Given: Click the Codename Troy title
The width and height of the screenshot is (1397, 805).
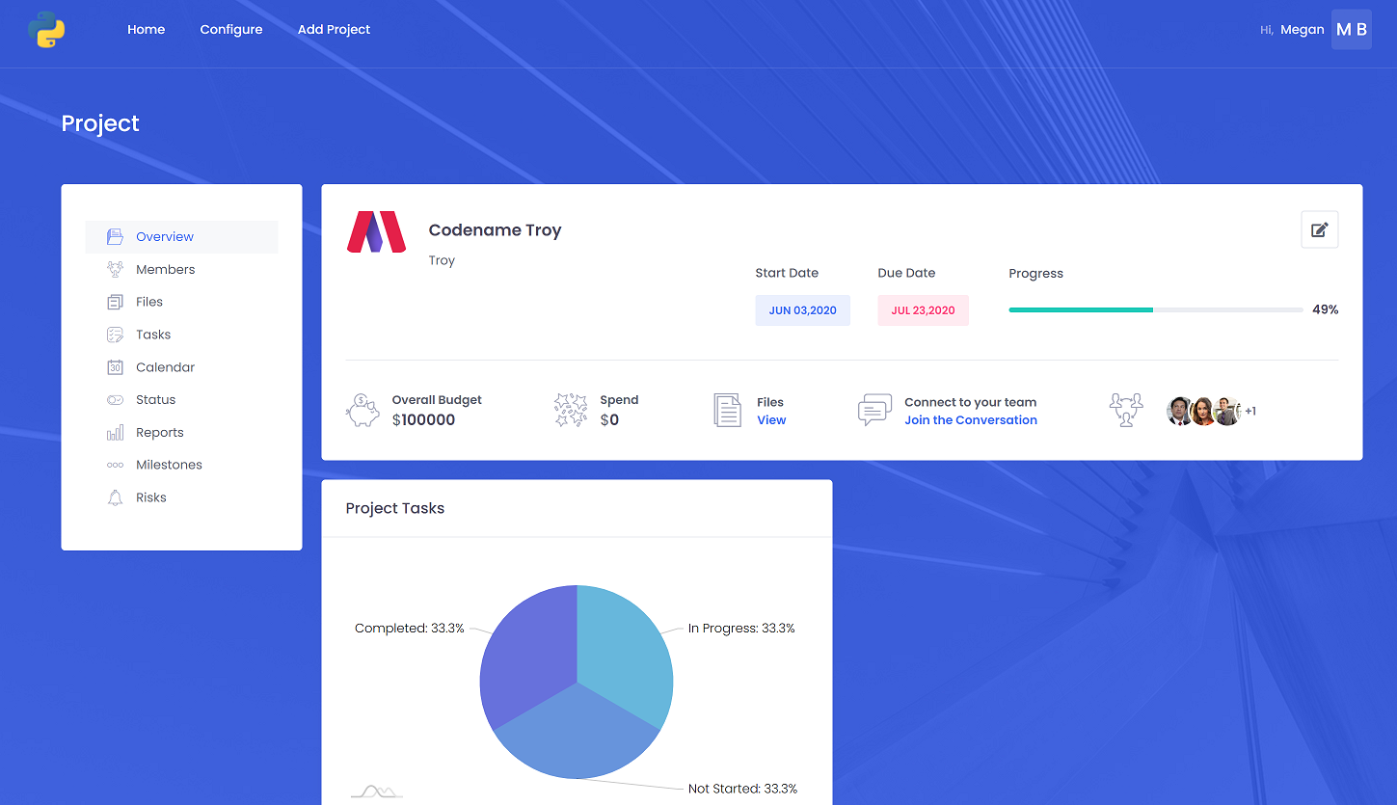Looking at the screenshot, I should tap(495, 230).
